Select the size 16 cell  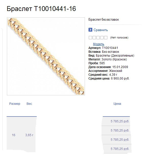click(x=14, y=135)
